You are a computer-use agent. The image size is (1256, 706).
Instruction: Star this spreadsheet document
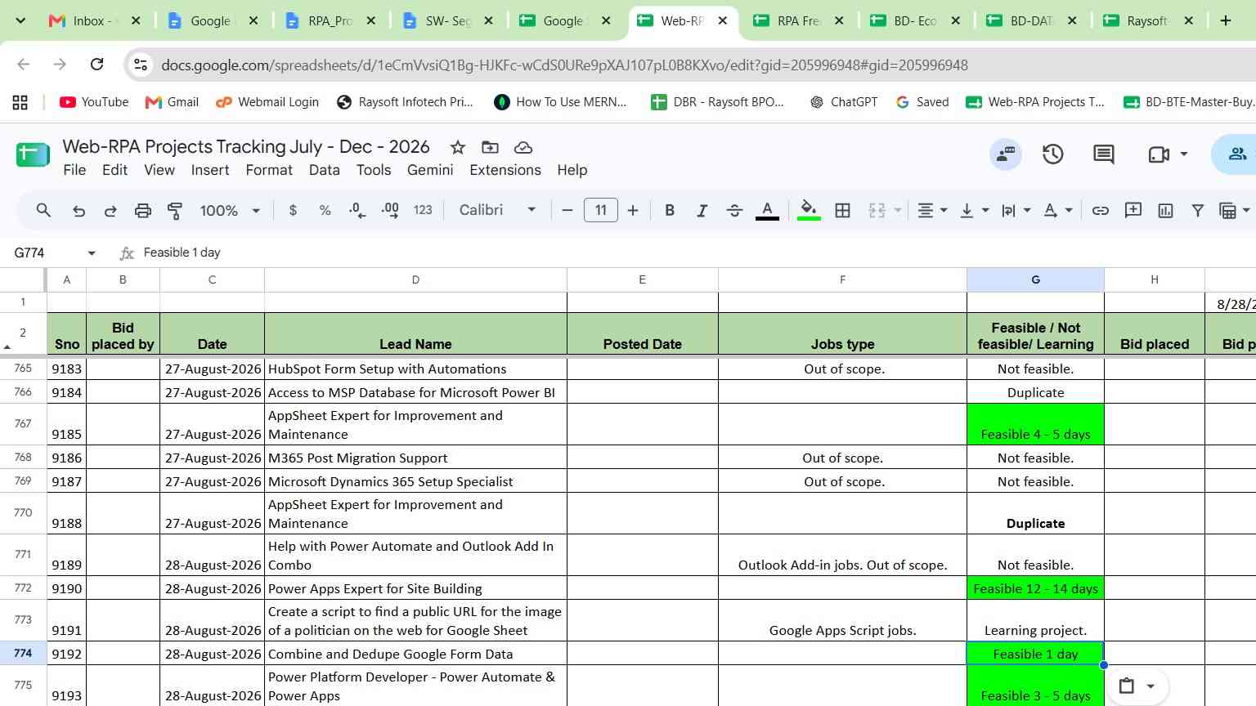pyautogui.click(x=458, y=147)
